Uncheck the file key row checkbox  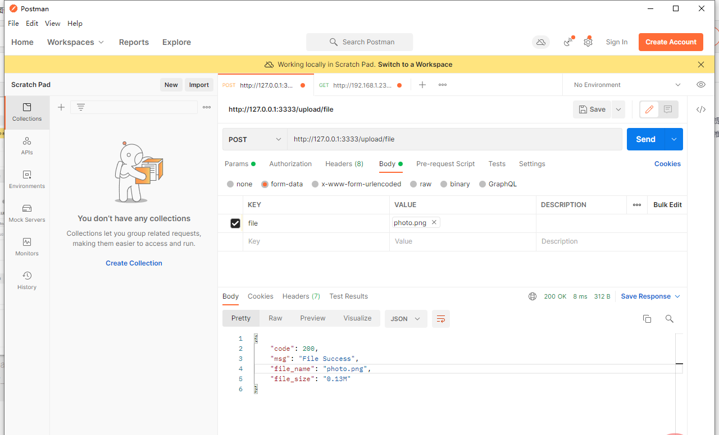point(235,223)
